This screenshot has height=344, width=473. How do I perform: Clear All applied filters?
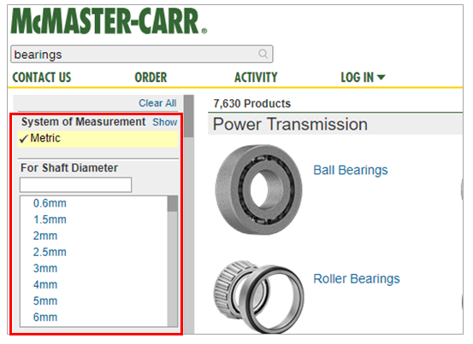[157, 103]
